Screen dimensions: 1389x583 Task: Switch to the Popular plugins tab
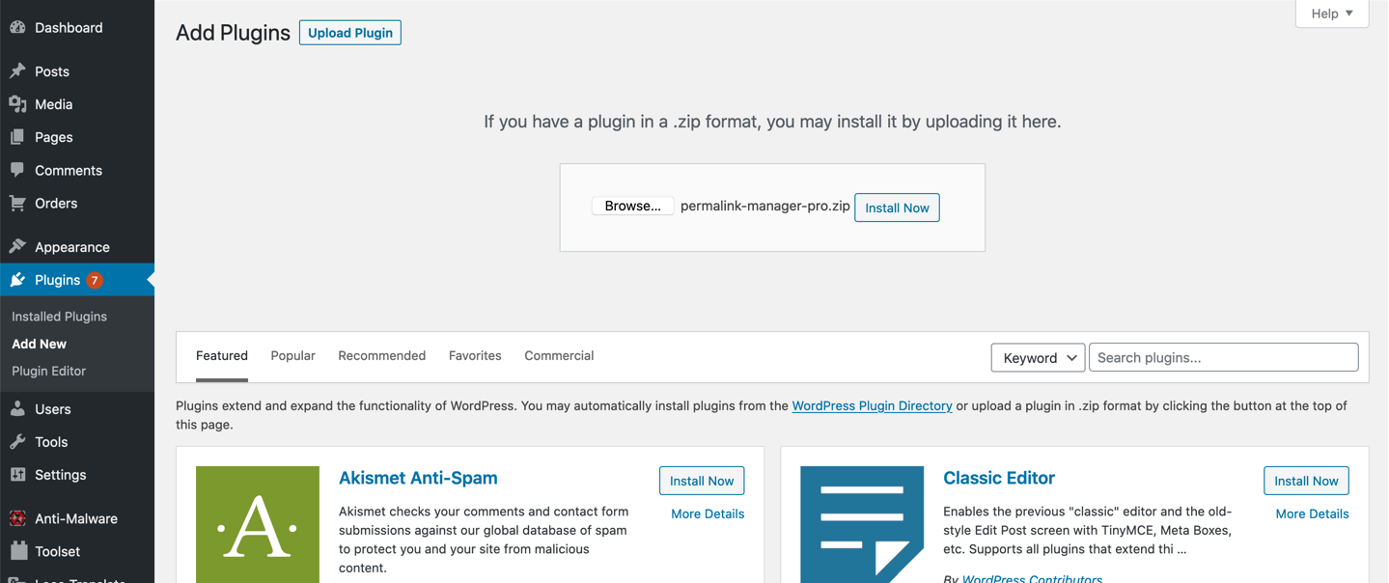click(x=292, y=355)
